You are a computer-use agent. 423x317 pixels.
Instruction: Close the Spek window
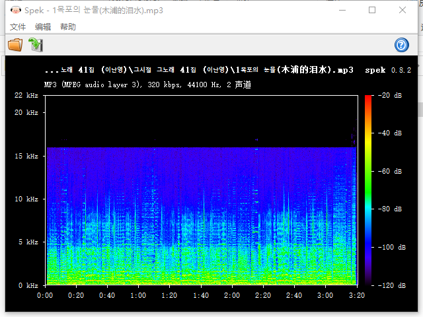[403, 11]
